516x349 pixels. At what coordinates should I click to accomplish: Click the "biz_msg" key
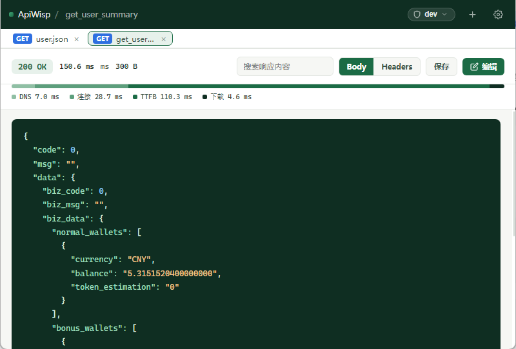(x=63, y=205)
